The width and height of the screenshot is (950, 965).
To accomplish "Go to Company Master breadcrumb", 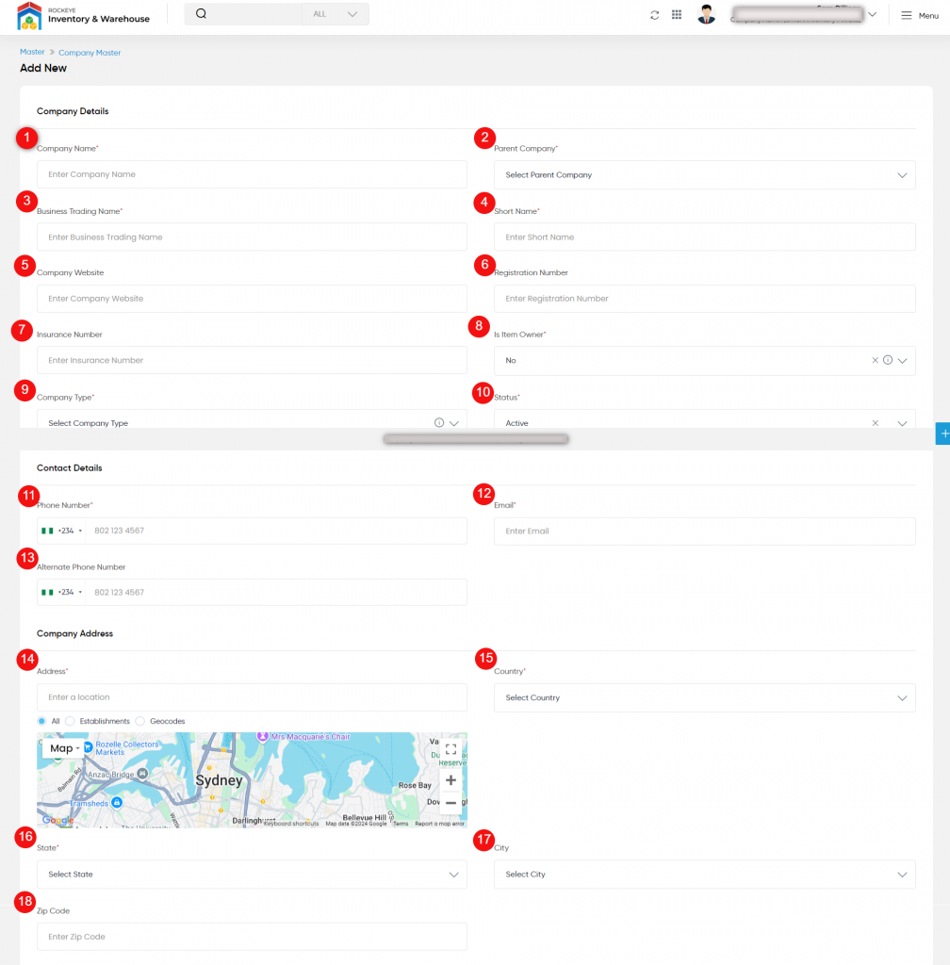I will tap(90, 53).
